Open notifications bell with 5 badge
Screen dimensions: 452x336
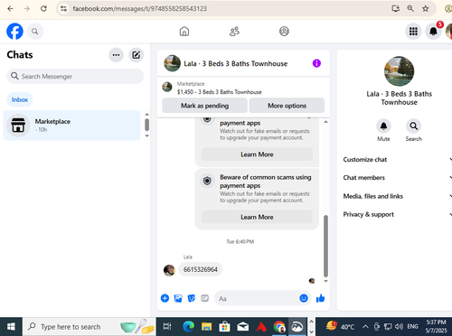(433, 32)
